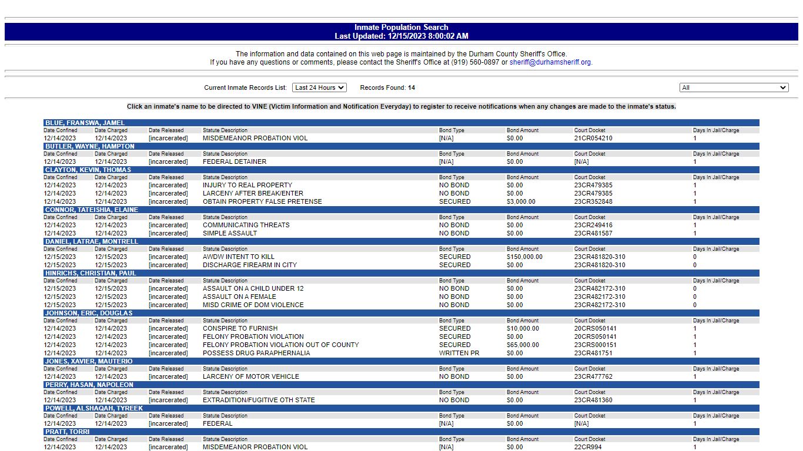Screen dimensions: 803x451
Task: Open inmate BLUE, FRANSWA, JAMEL VINE link
Action: [x=85, y=123]
